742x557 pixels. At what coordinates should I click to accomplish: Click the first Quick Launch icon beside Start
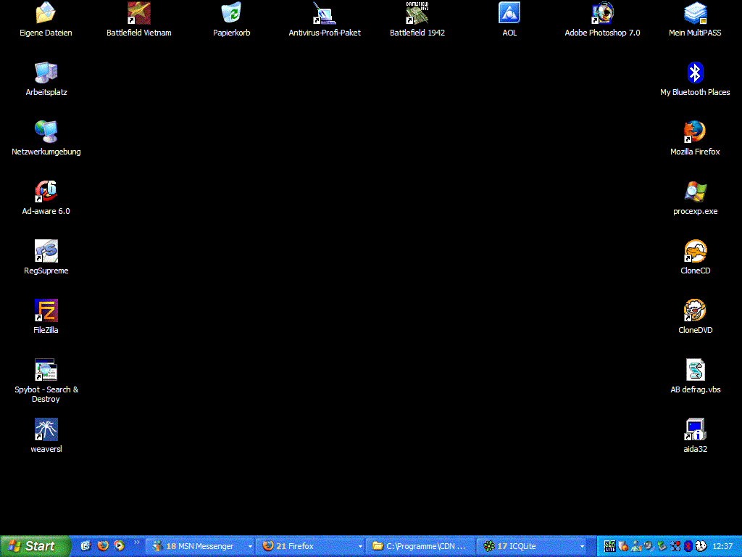tap(86, 545)
